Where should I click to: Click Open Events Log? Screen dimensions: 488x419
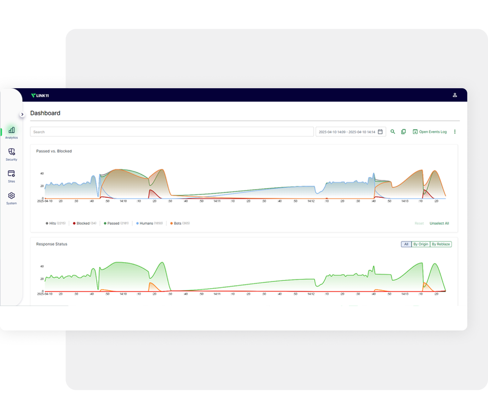tap(430, 132)
